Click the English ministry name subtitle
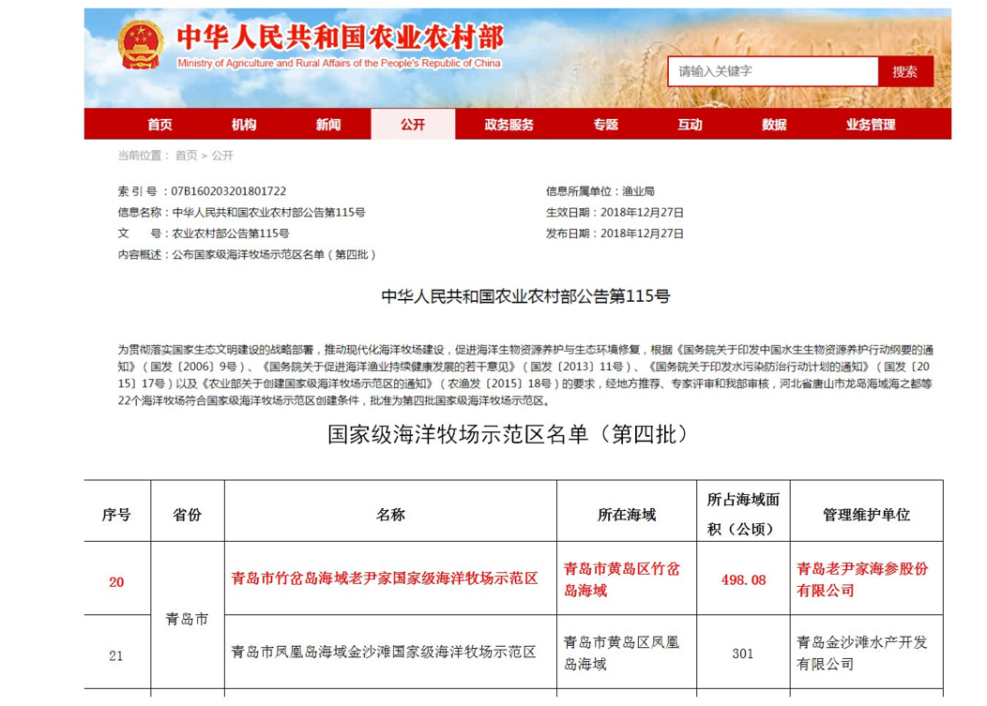The image size is (987, 706). 340,63
